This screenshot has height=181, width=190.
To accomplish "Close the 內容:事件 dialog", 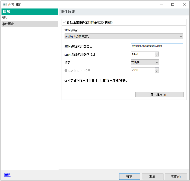I will click(184, 4).
